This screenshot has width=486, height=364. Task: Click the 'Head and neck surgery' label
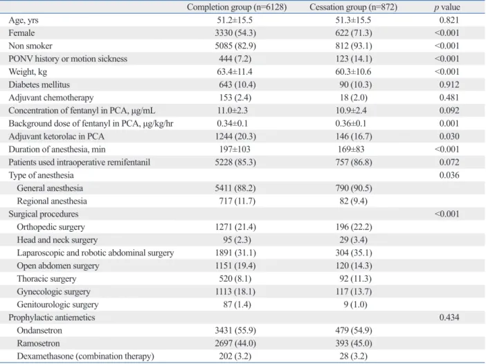point(57,240)
